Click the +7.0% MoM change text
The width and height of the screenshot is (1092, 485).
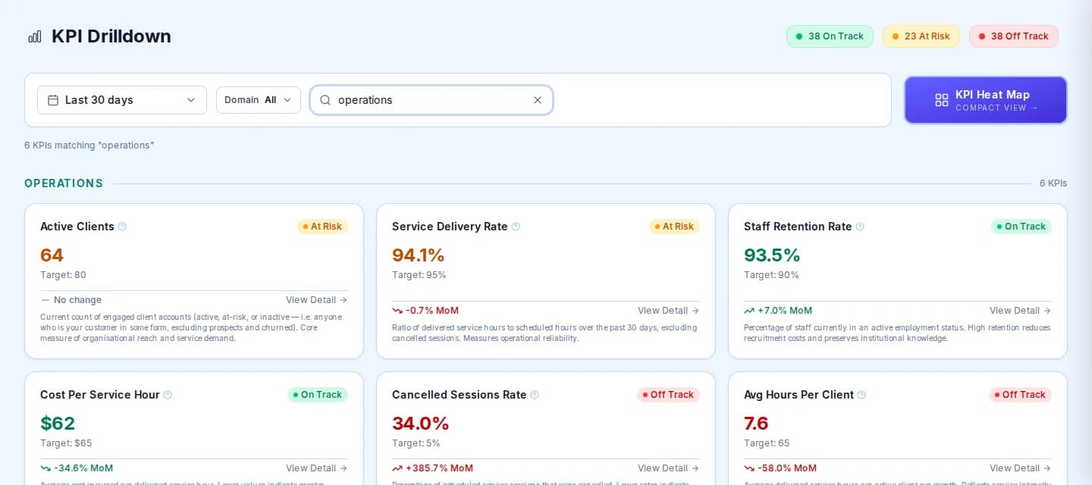coord(785,311)
